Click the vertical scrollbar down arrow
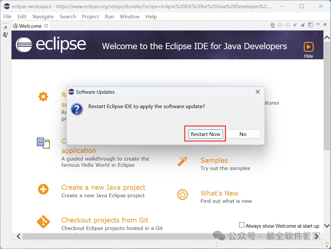331x249 pixels. pos(327,226)
